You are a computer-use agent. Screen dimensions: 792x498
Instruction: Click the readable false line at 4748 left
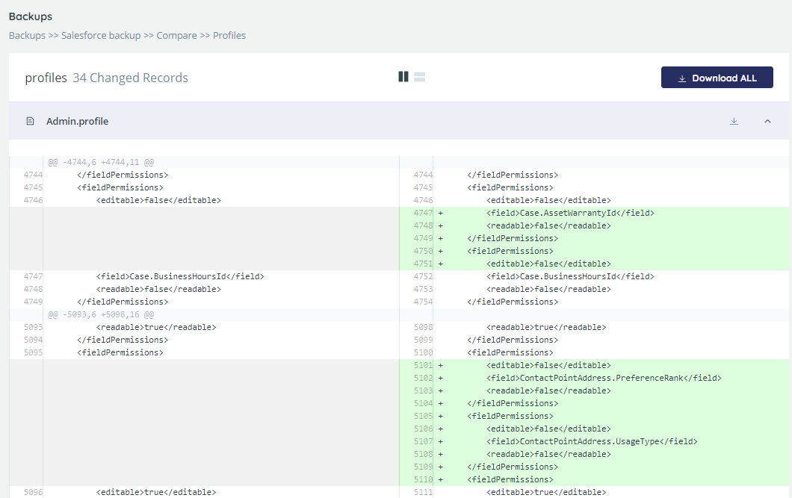pyautogui.click(x=158, y=289)
